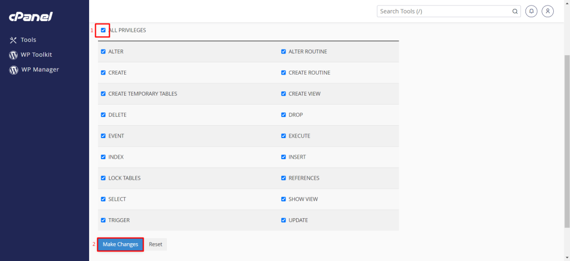Toggle the CREATE privilege checkbox
570x261 pixels.
103,73
